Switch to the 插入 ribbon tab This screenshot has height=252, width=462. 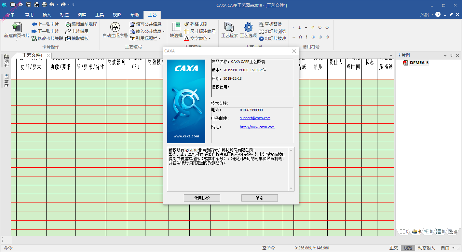[x=47, y=15]
